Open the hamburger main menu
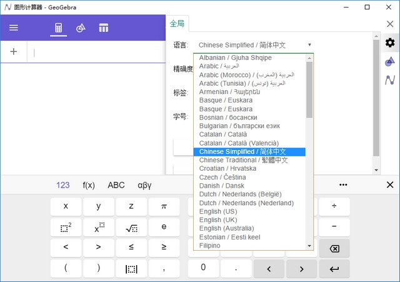The height and width of the screenshot is (282, 400). pos(14,28)
